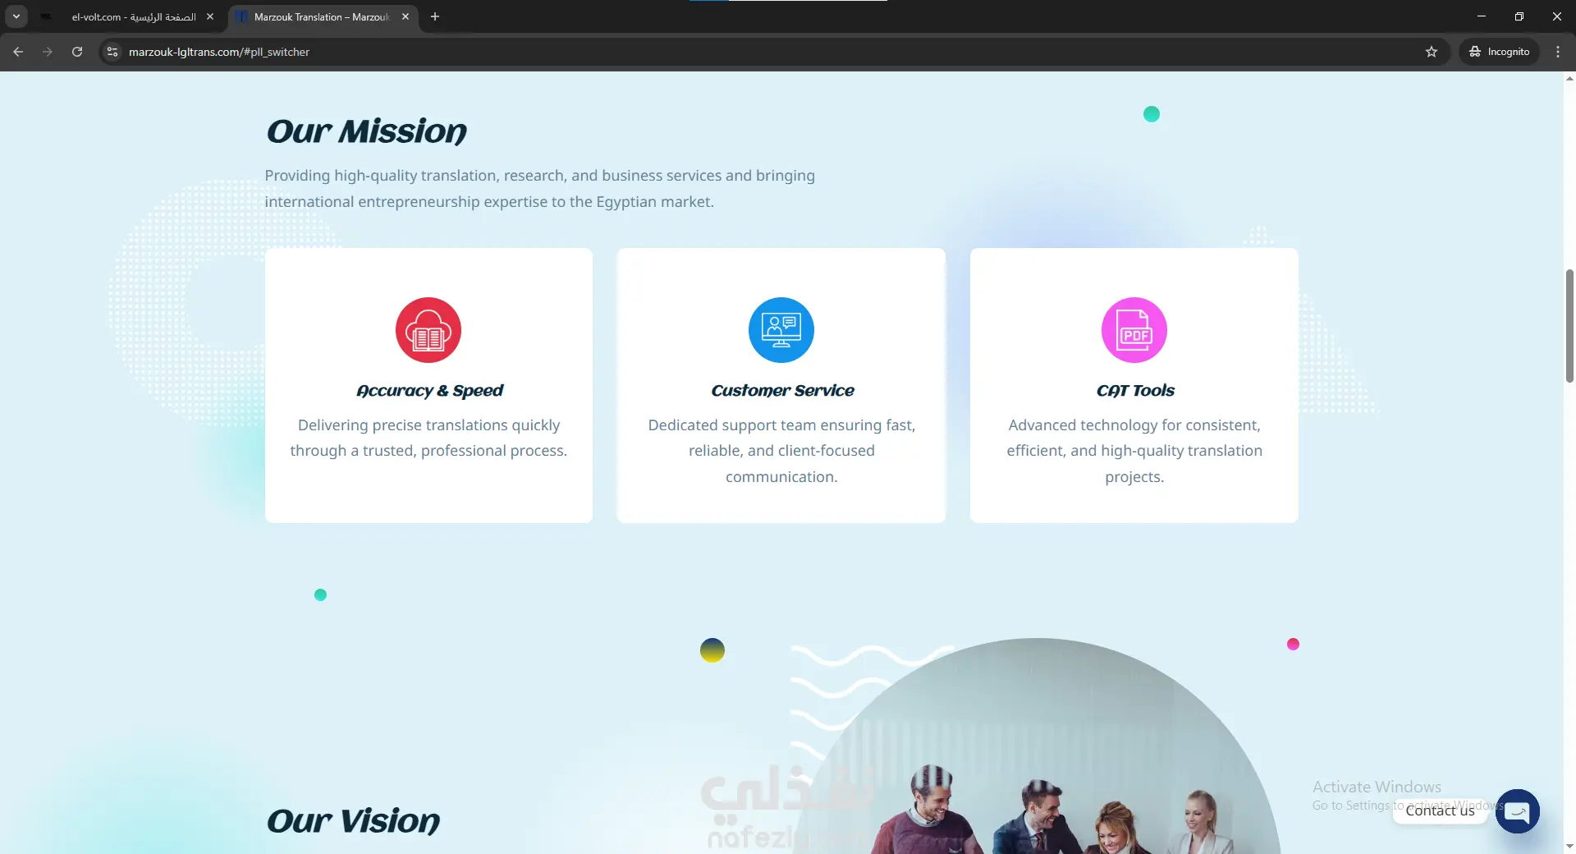The height and width of the screenshot is (854, 1576).
Task: Click the CAT Tools heading
Action: (x=1135, y=391)
